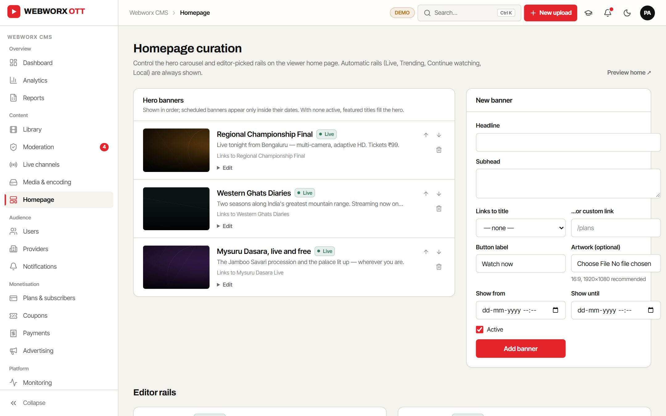The image size is (666, 416).
Task: Open Show from calendar picker
Action: (555, 310)
